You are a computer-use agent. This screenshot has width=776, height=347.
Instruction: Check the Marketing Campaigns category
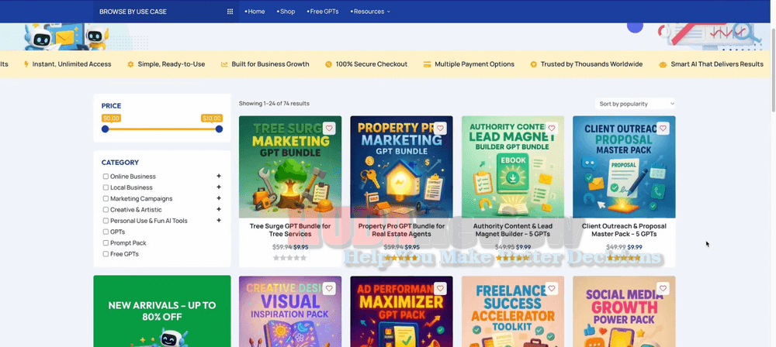(106, 199)
